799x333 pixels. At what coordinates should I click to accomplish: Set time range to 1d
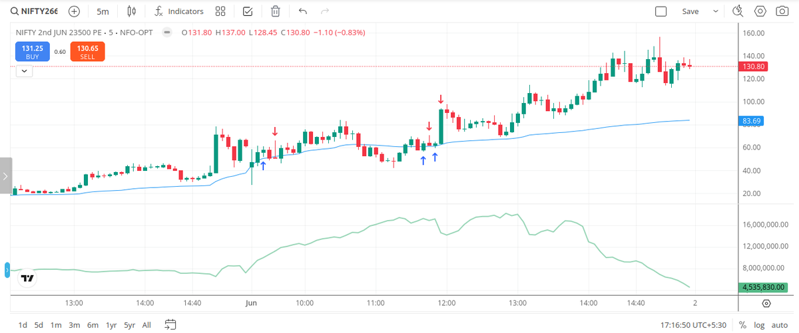coord(23,325)
